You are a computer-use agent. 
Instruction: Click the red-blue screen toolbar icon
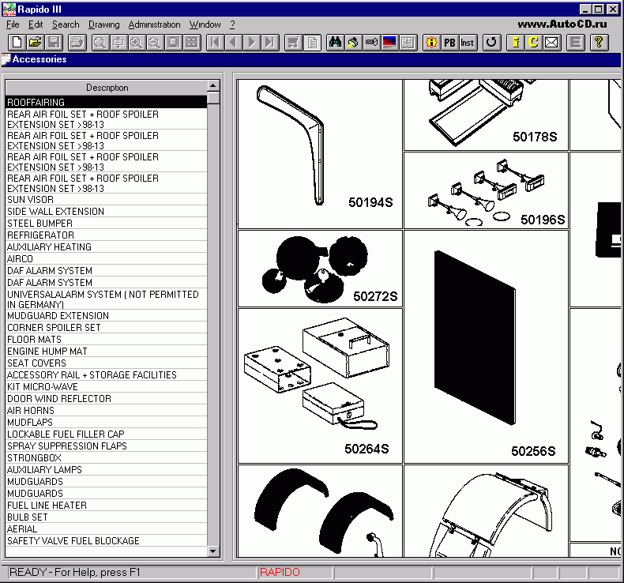390,42
